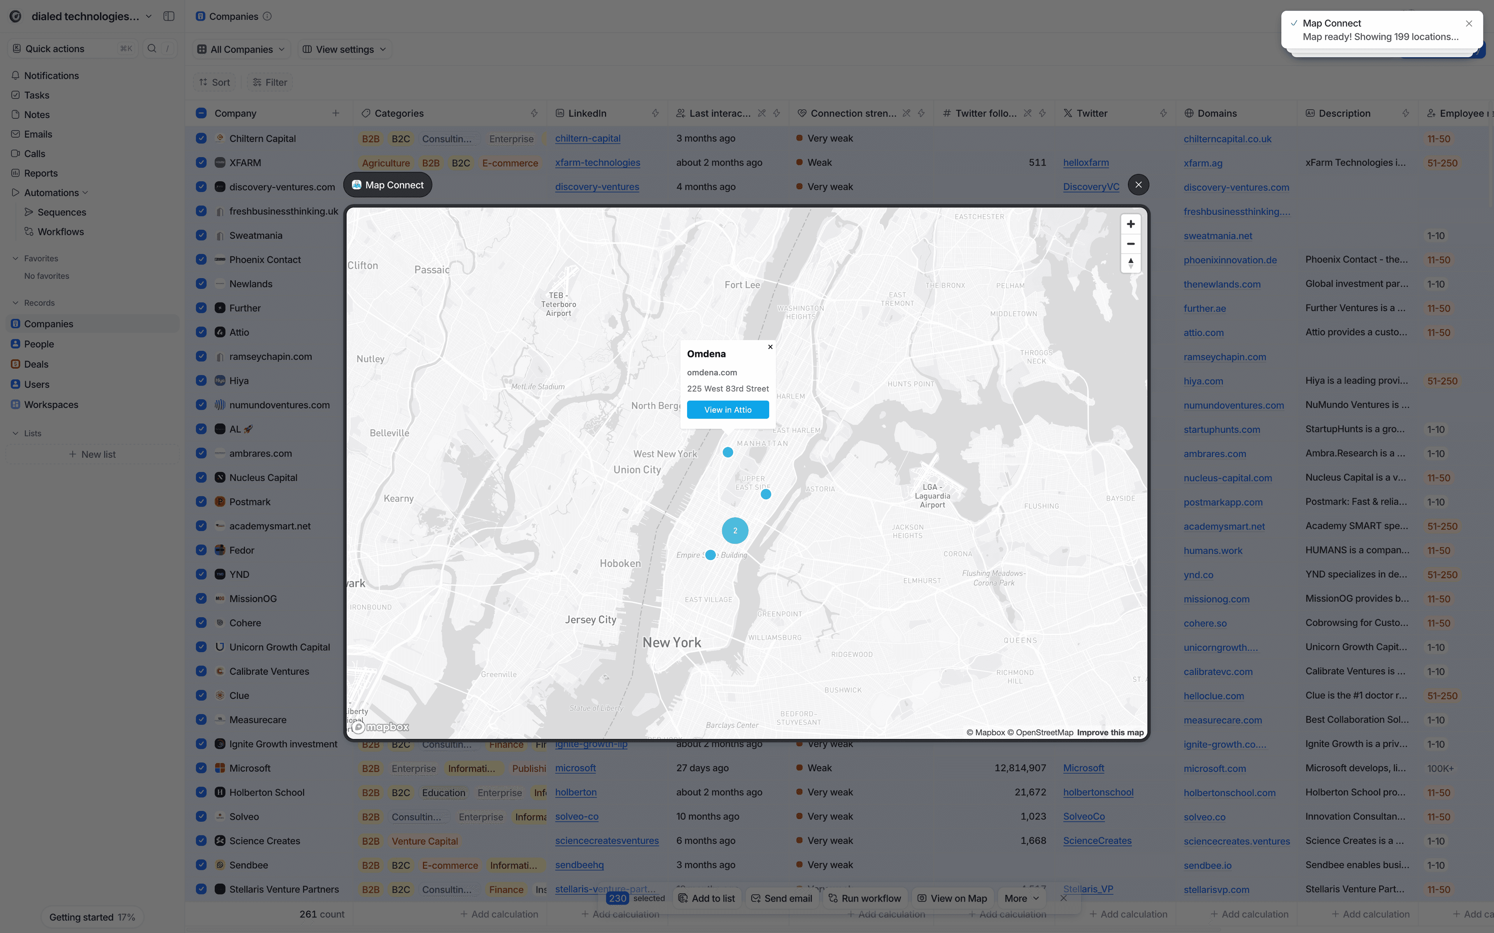The height and width of the screenshot is (933, 1494).
Task: Uncheck the Chiltern Capital row checkbox
Action: point(201,138)
